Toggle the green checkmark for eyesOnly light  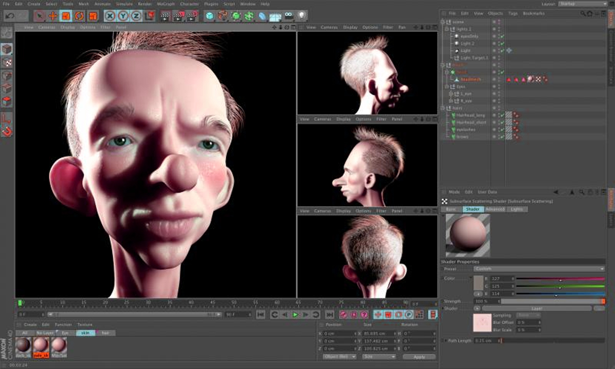coord(502,36)
